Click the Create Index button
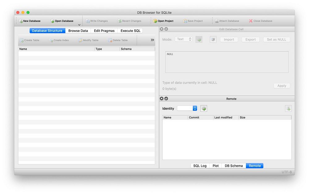Screen dimensions: 309x194 tap(59, 40)
